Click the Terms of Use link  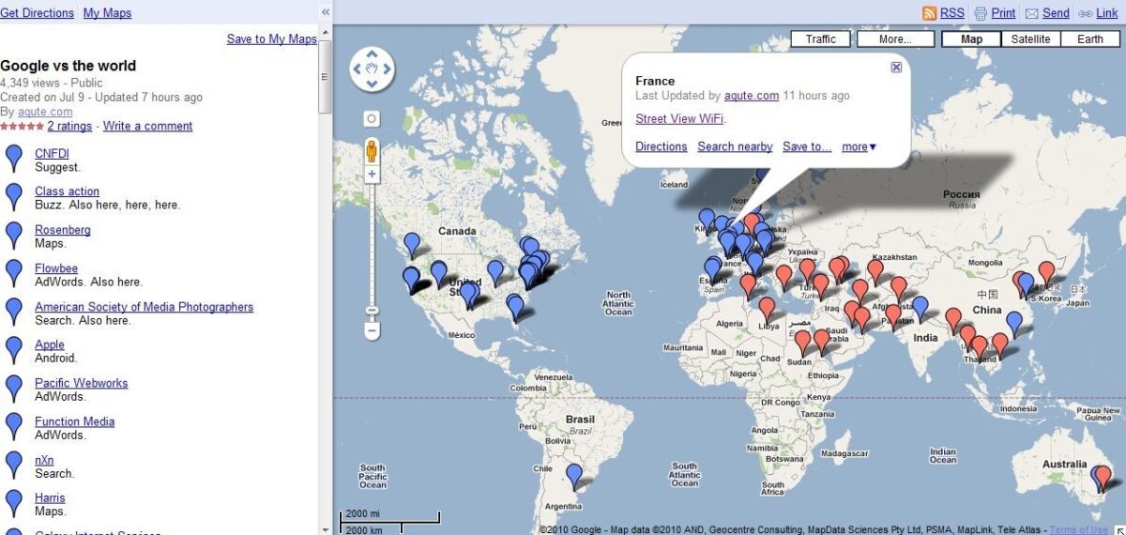1078,530
